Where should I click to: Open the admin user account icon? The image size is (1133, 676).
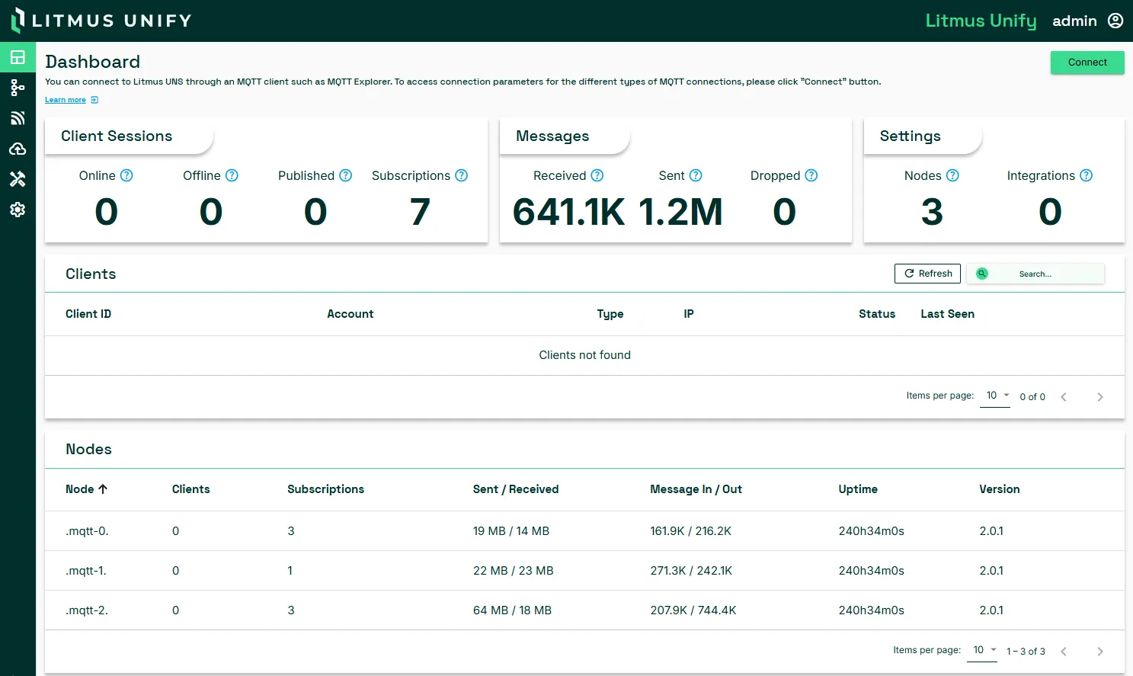(x=1115, y=21)
